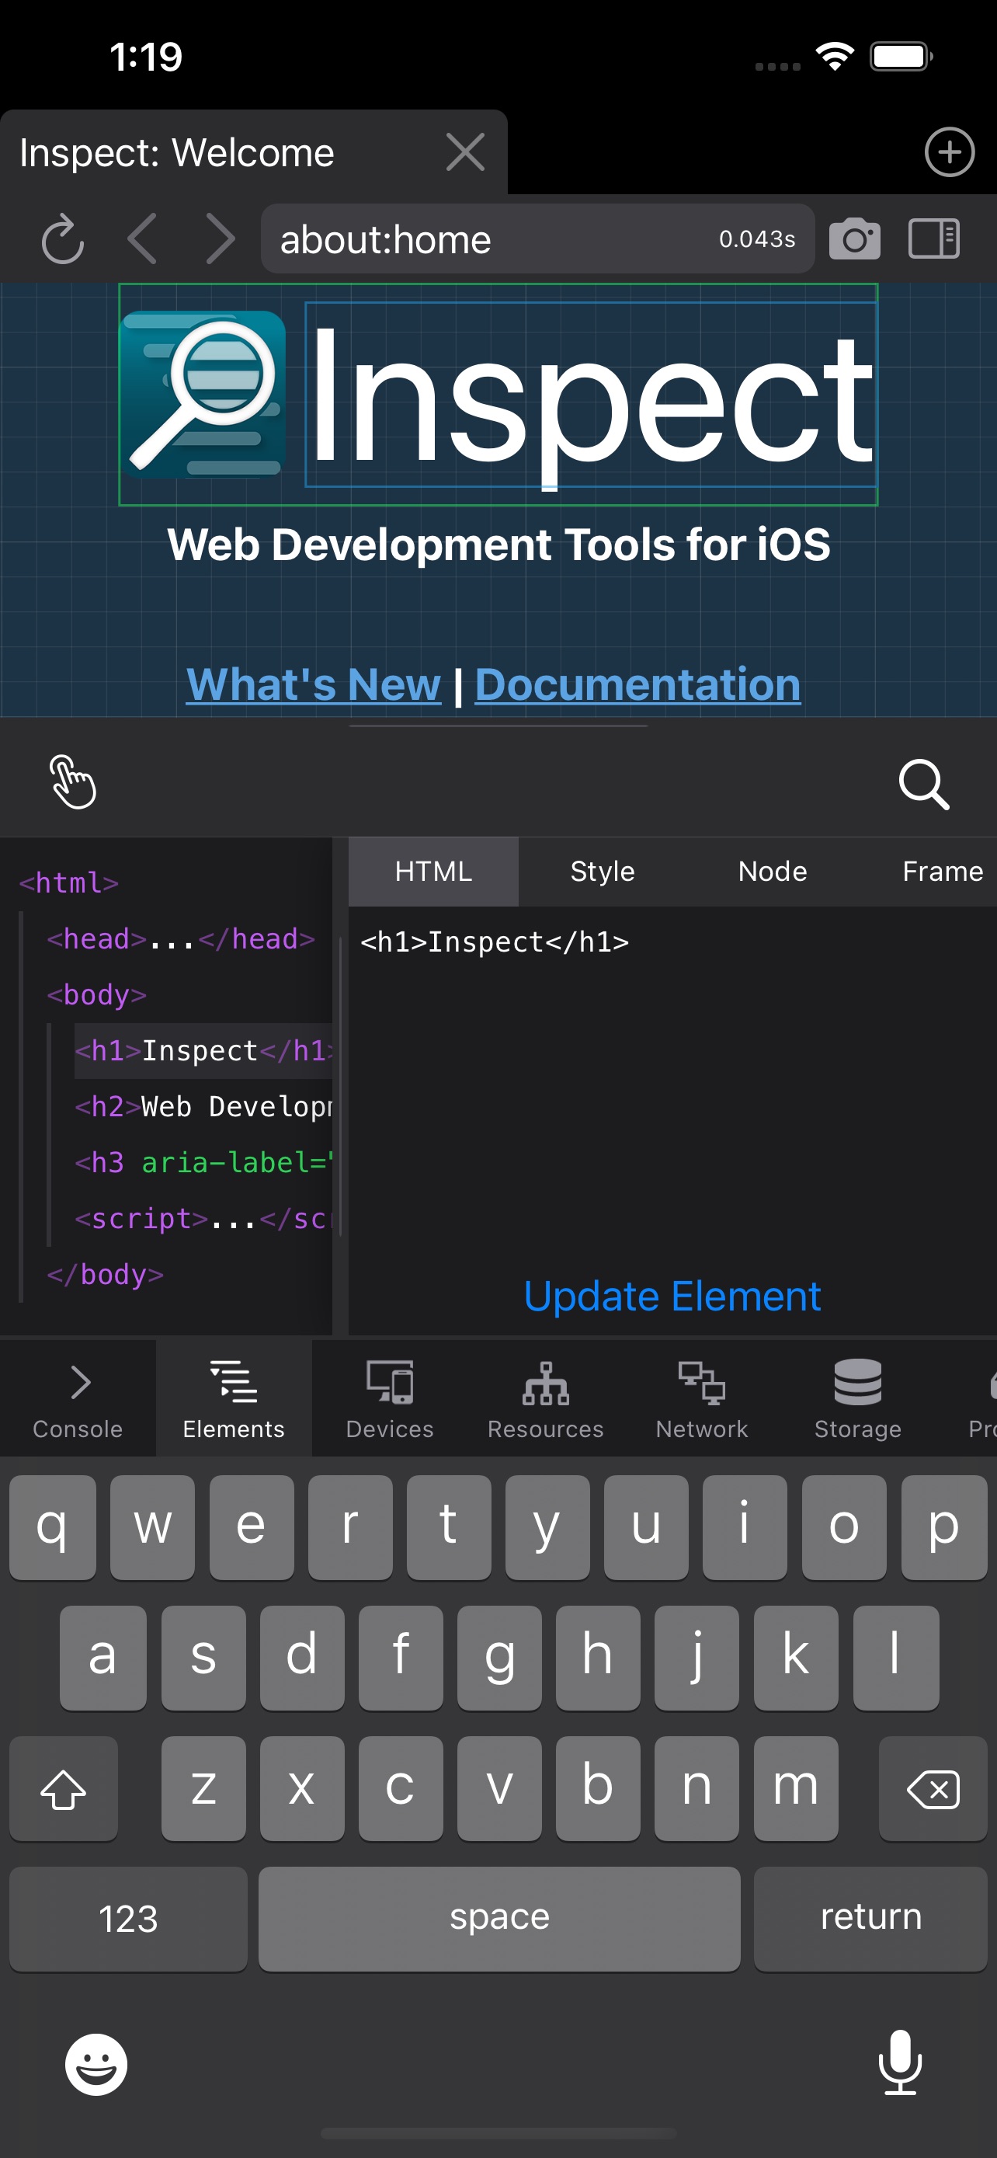Switch to the Network panel
The image size is (997, 2158).
701,1398
